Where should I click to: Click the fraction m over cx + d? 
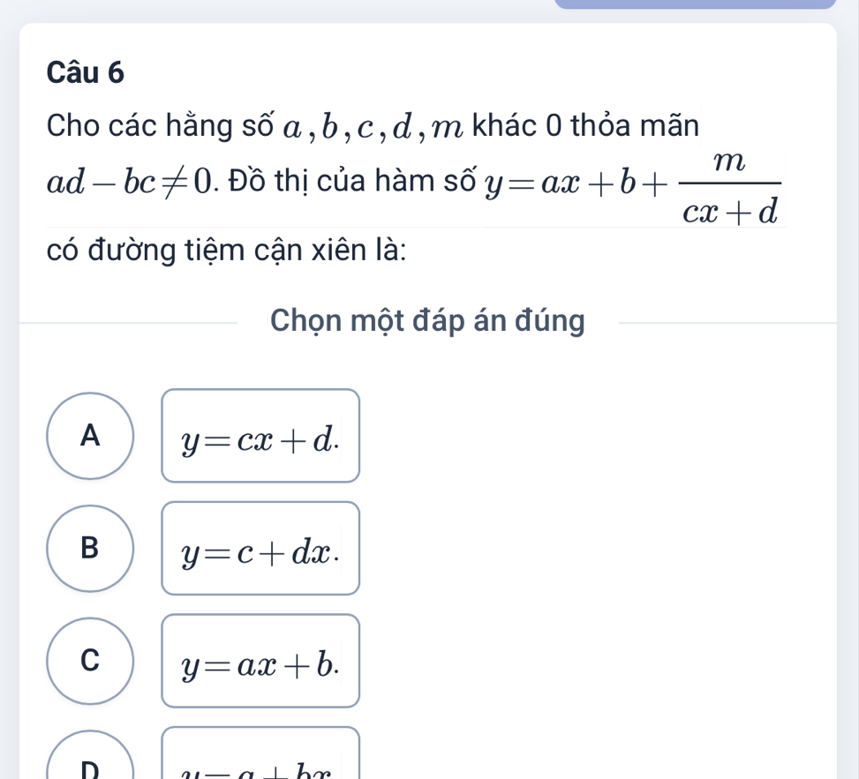coord(729,189)
